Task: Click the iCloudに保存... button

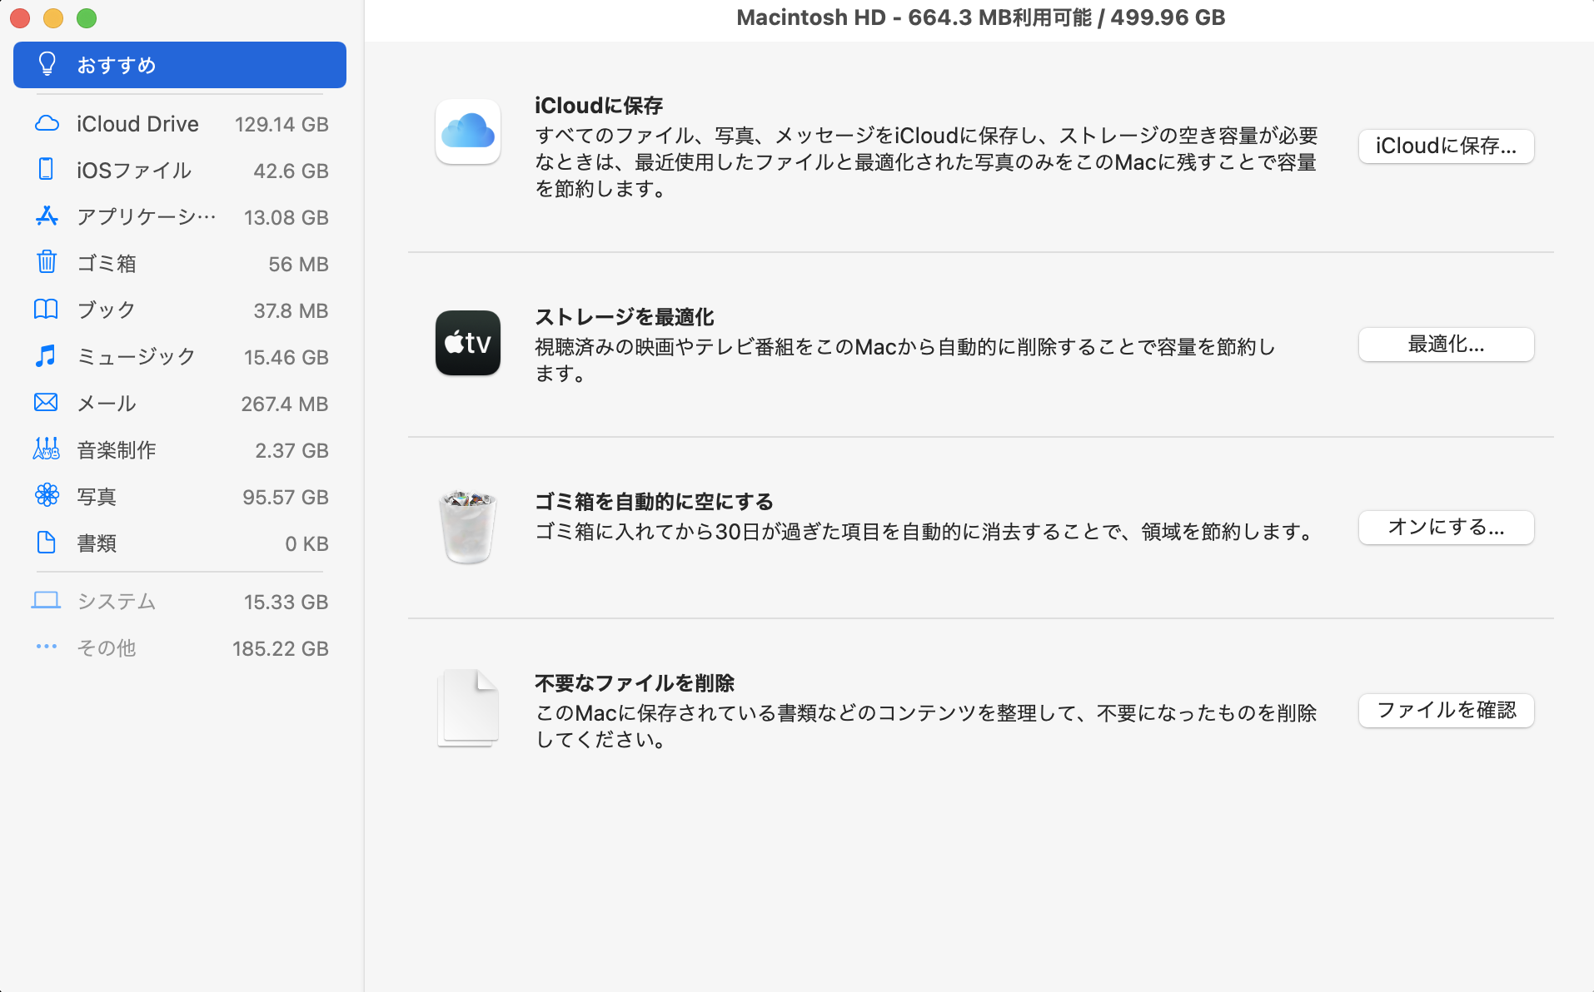Action: coord(1446,146)
